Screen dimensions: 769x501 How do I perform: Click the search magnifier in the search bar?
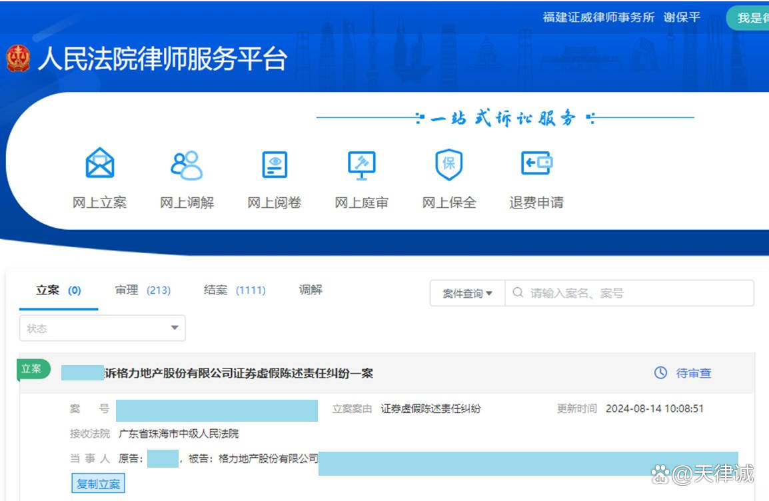(x=517, y=292)
